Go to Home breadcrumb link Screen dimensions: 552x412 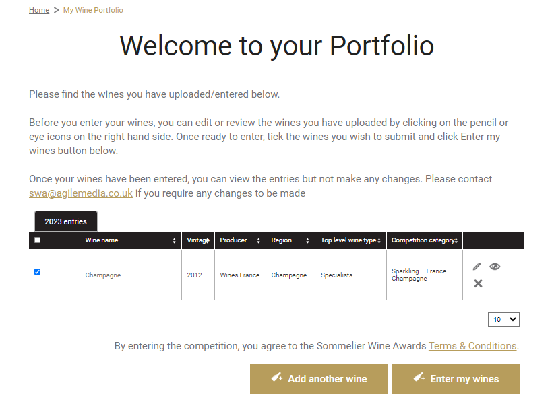pos(39,10)
